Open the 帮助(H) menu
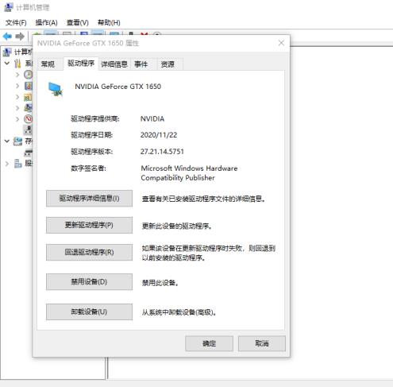This screenshot has height=387, width=393. pyautogui.click(x=109, y=23)
